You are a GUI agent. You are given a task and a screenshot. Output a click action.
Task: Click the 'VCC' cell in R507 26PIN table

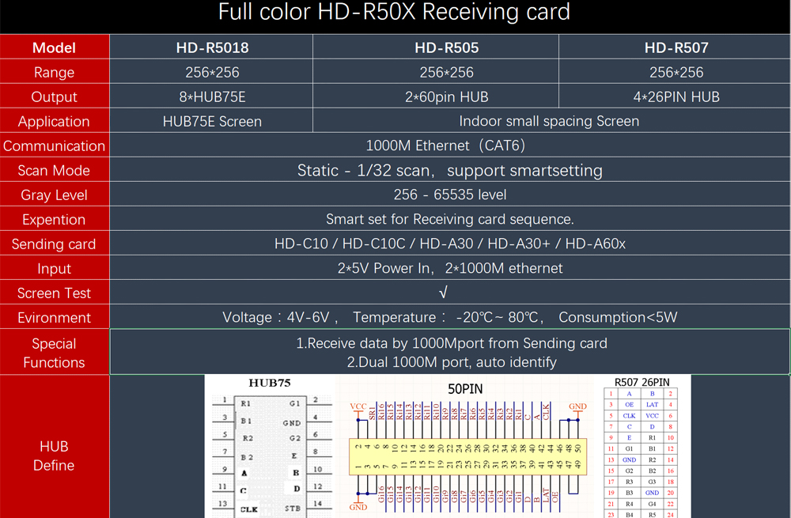tap(653, 416)
